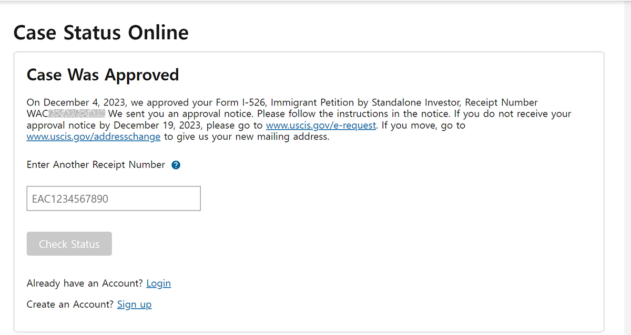Screen dimensions: 631x335
Task: Follow the Login link
Action: (x=158, y=284)
